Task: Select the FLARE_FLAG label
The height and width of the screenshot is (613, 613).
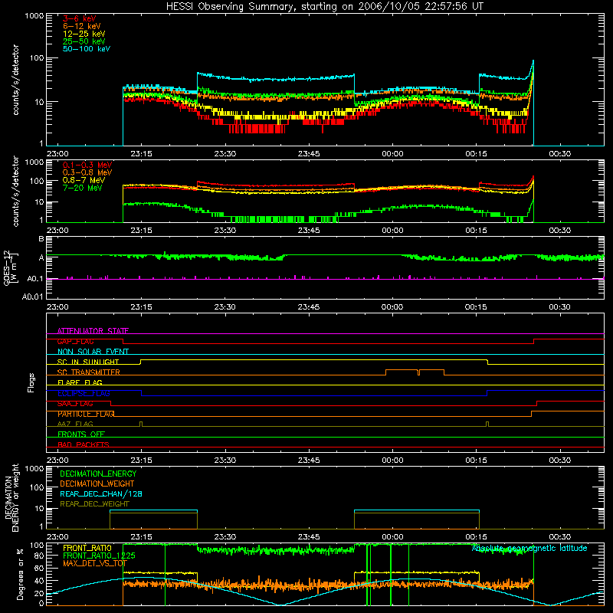Action: (80, 382)
